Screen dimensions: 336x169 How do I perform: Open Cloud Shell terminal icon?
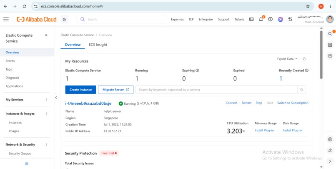[x=251, y=19]
